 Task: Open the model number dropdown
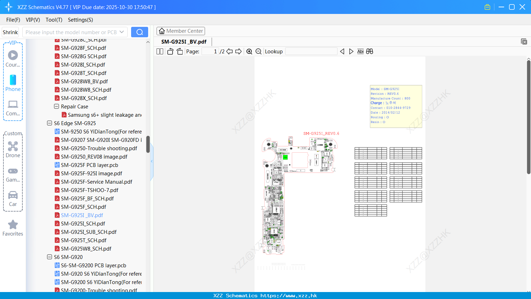coord(122,32)
